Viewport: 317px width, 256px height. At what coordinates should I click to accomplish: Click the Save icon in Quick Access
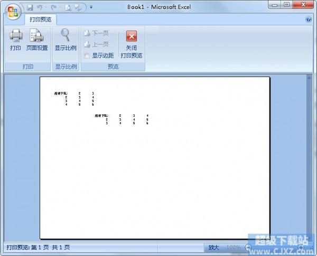tap(30, 7)
